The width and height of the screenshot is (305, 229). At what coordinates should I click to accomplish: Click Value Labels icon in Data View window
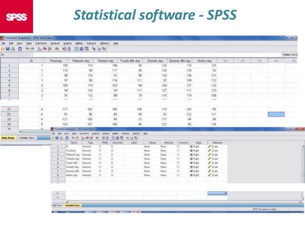tap(94, 49)
